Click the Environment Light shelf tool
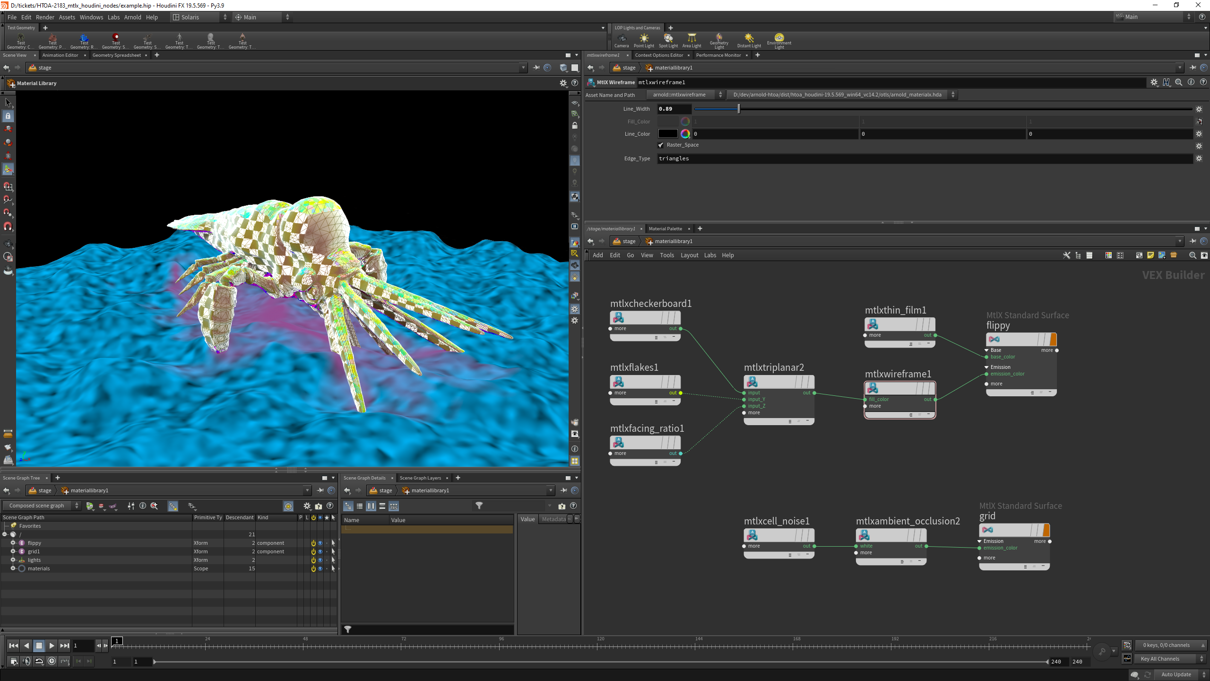Screen dimensions: 1210x681 click(x=779, y=40)
